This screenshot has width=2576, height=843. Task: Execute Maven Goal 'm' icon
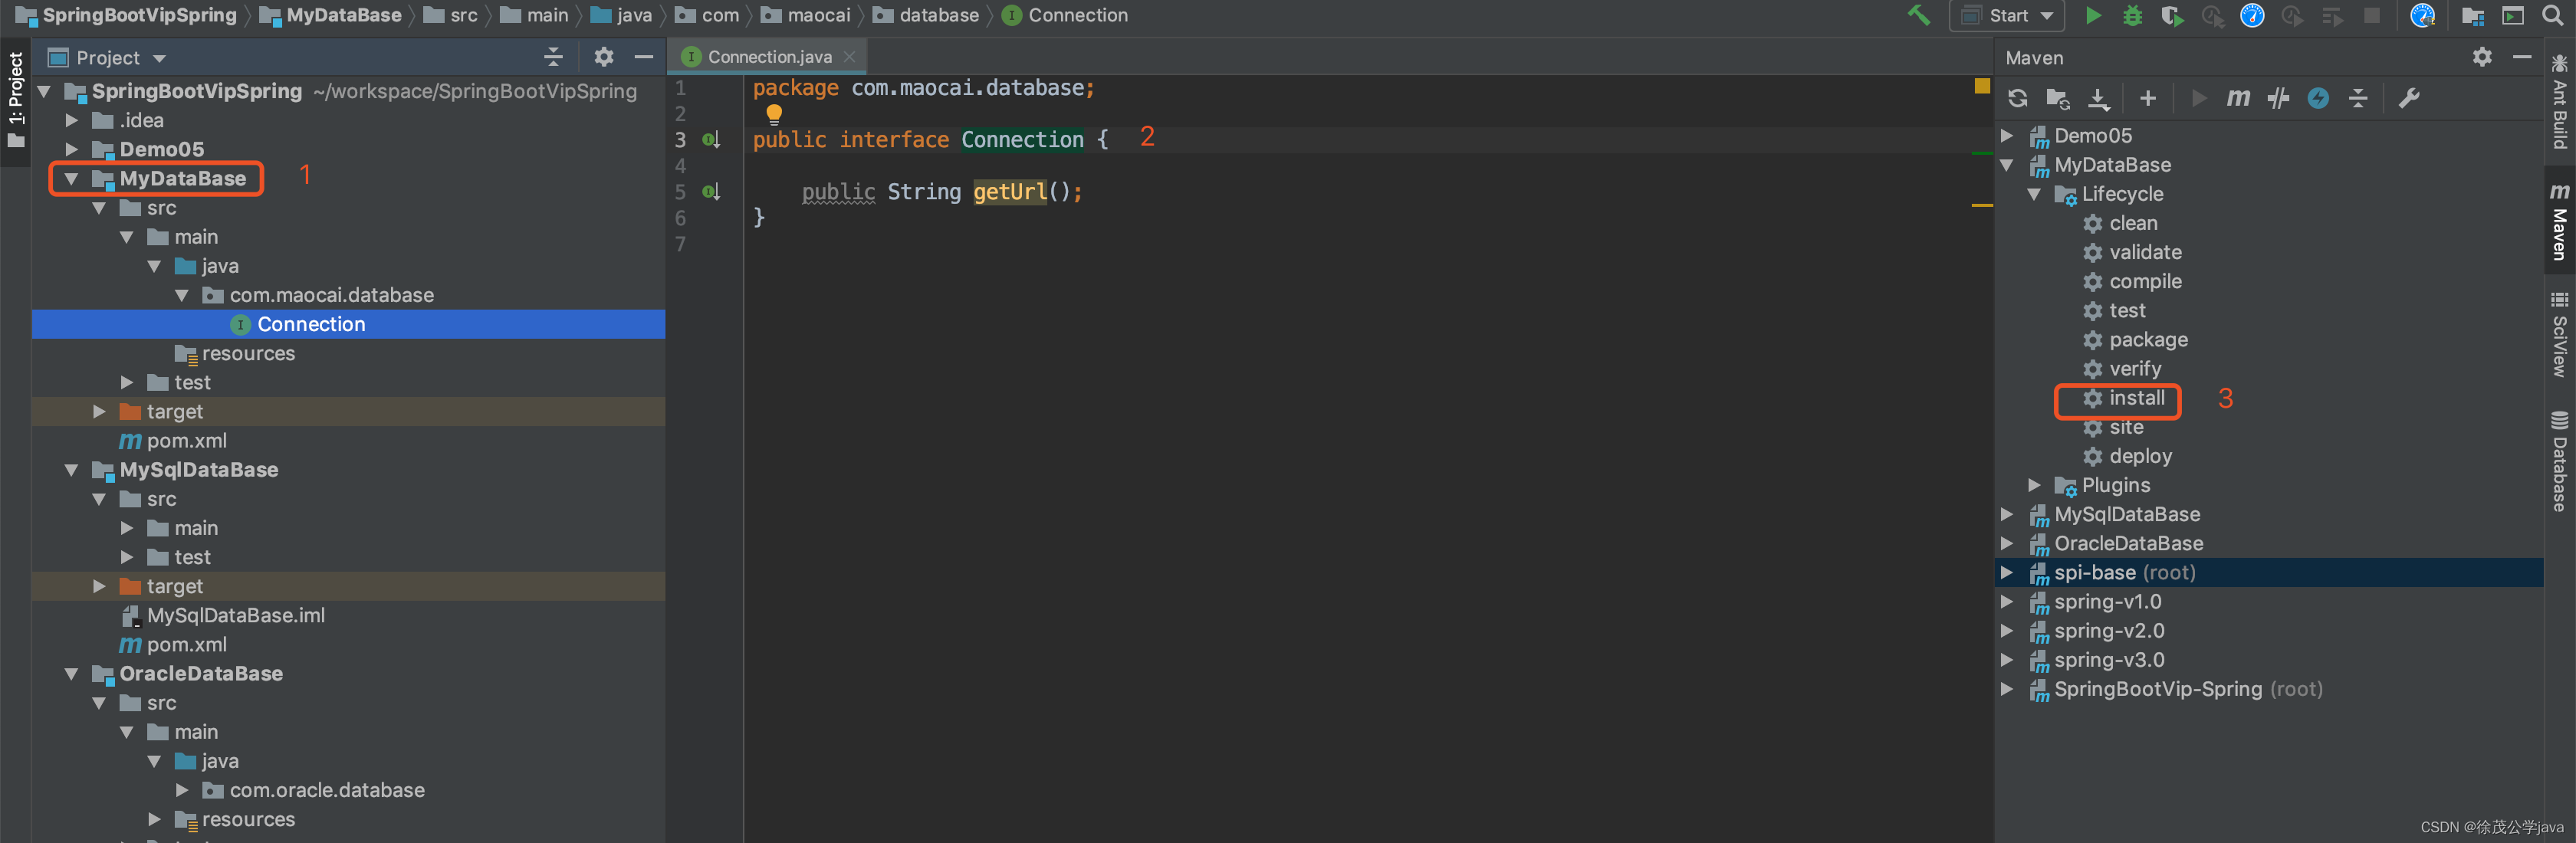coord(2237,98)
